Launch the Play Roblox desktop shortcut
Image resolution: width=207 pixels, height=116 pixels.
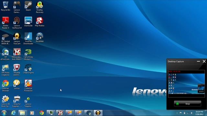pyautogui.click(x=39, y=22)
